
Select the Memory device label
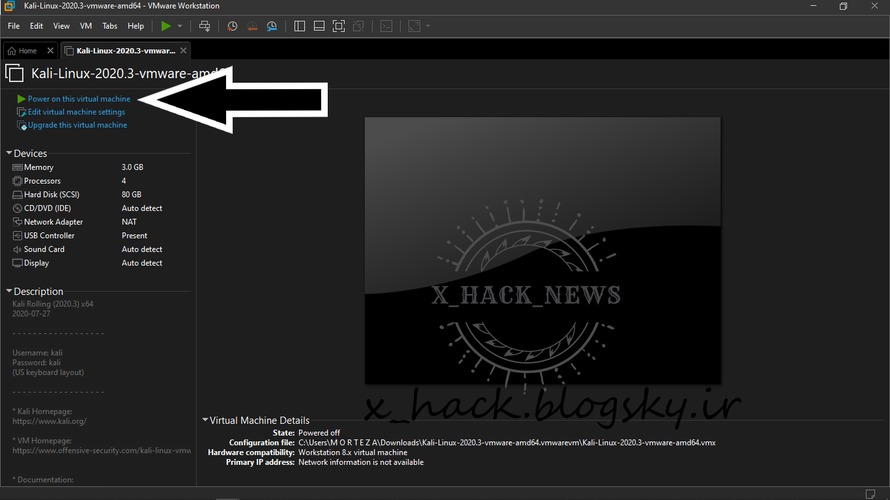click(x=38, y=167)
